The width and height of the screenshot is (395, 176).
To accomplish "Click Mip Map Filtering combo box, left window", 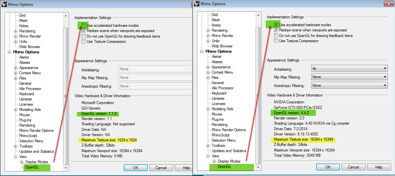I will [155, 78].
